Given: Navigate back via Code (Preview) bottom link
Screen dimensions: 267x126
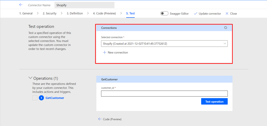Looking at the screenshot, I should click(112, 119).
